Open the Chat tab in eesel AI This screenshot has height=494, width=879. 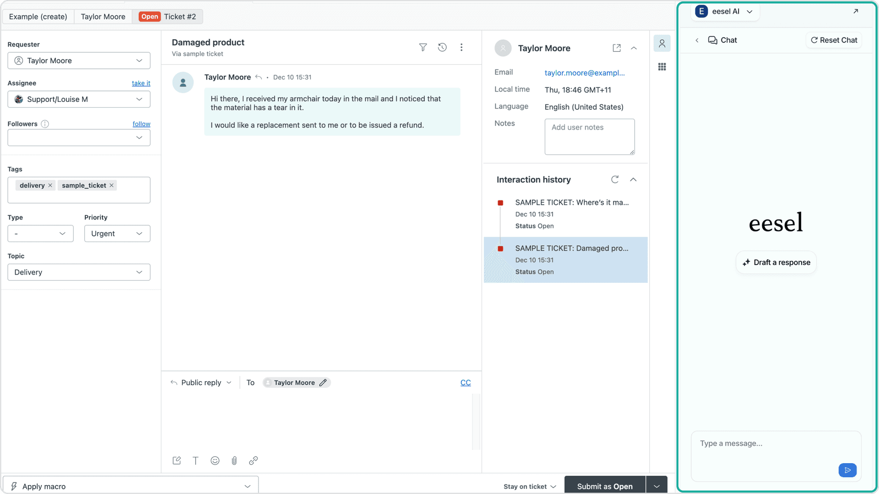[x=723, y=40]
